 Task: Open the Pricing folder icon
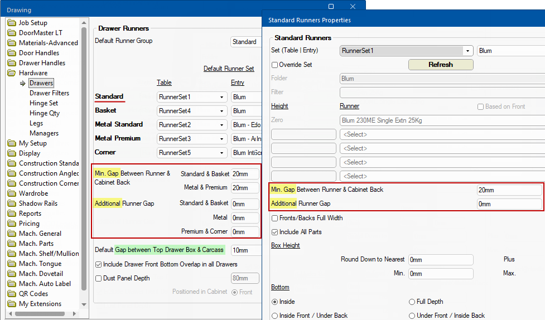click(x=12, y=224)
